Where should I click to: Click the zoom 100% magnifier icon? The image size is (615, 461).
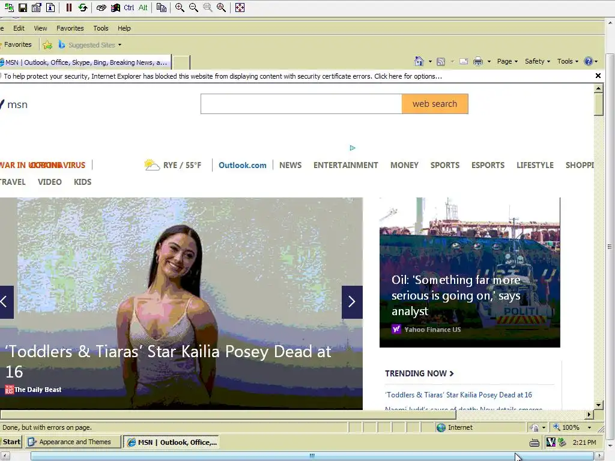point(207,7)
